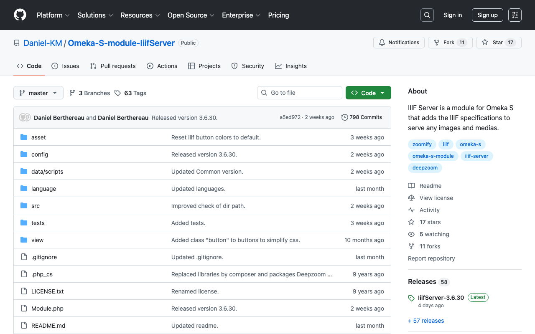535x334 pixels.
Task: Click the appearance settings icon in header
Action: pos(515,15)
